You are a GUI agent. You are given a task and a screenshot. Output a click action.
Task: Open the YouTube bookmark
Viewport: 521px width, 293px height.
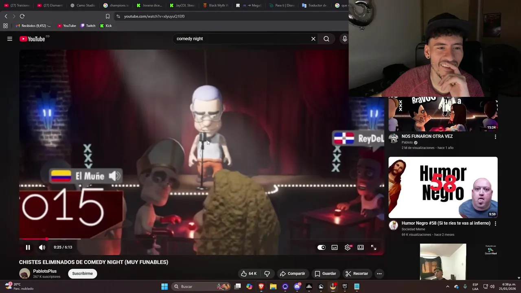[67, 26]
